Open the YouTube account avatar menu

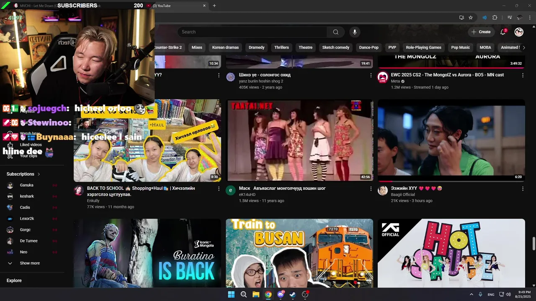click(x=519, y=32)
